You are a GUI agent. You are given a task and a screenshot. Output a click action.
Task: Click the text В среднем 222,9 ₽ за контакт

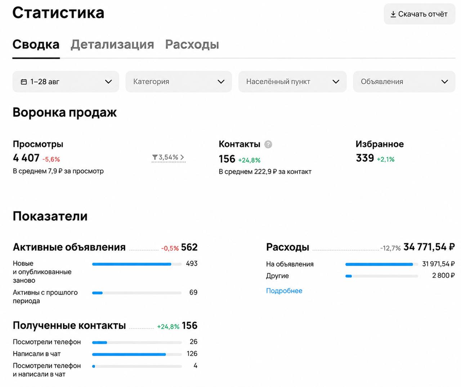point(265,172)
